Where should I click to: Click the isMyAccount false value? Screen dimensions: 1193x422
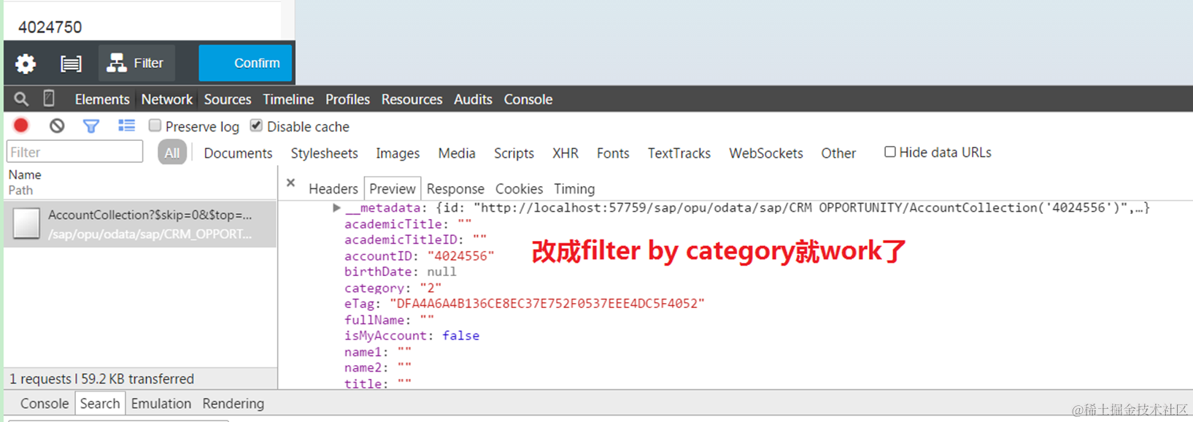point(461,336)
